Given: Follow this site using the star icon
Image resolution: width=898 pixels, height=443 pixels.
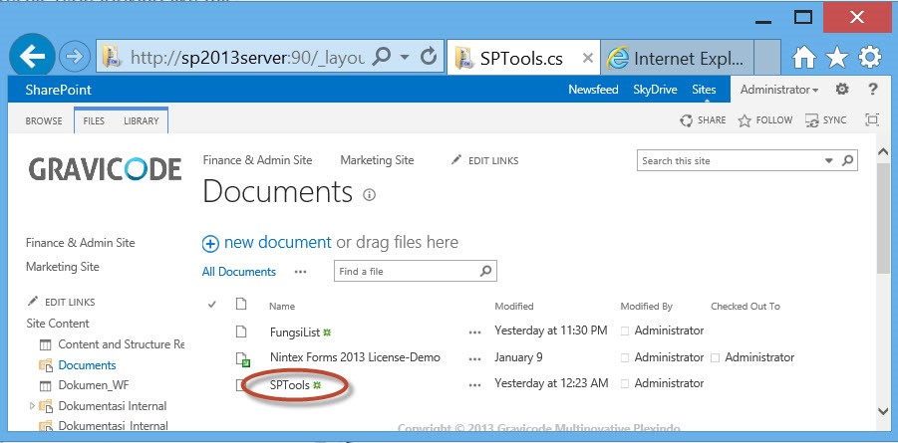Looking at the screenshot, I should (764, 120).
